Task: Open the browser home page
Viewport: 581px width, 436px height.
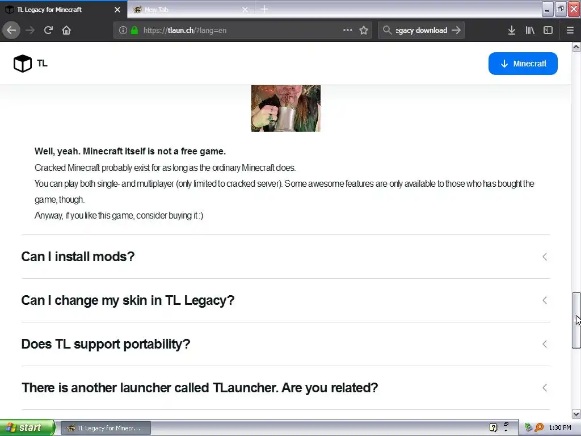Action: 66,31
